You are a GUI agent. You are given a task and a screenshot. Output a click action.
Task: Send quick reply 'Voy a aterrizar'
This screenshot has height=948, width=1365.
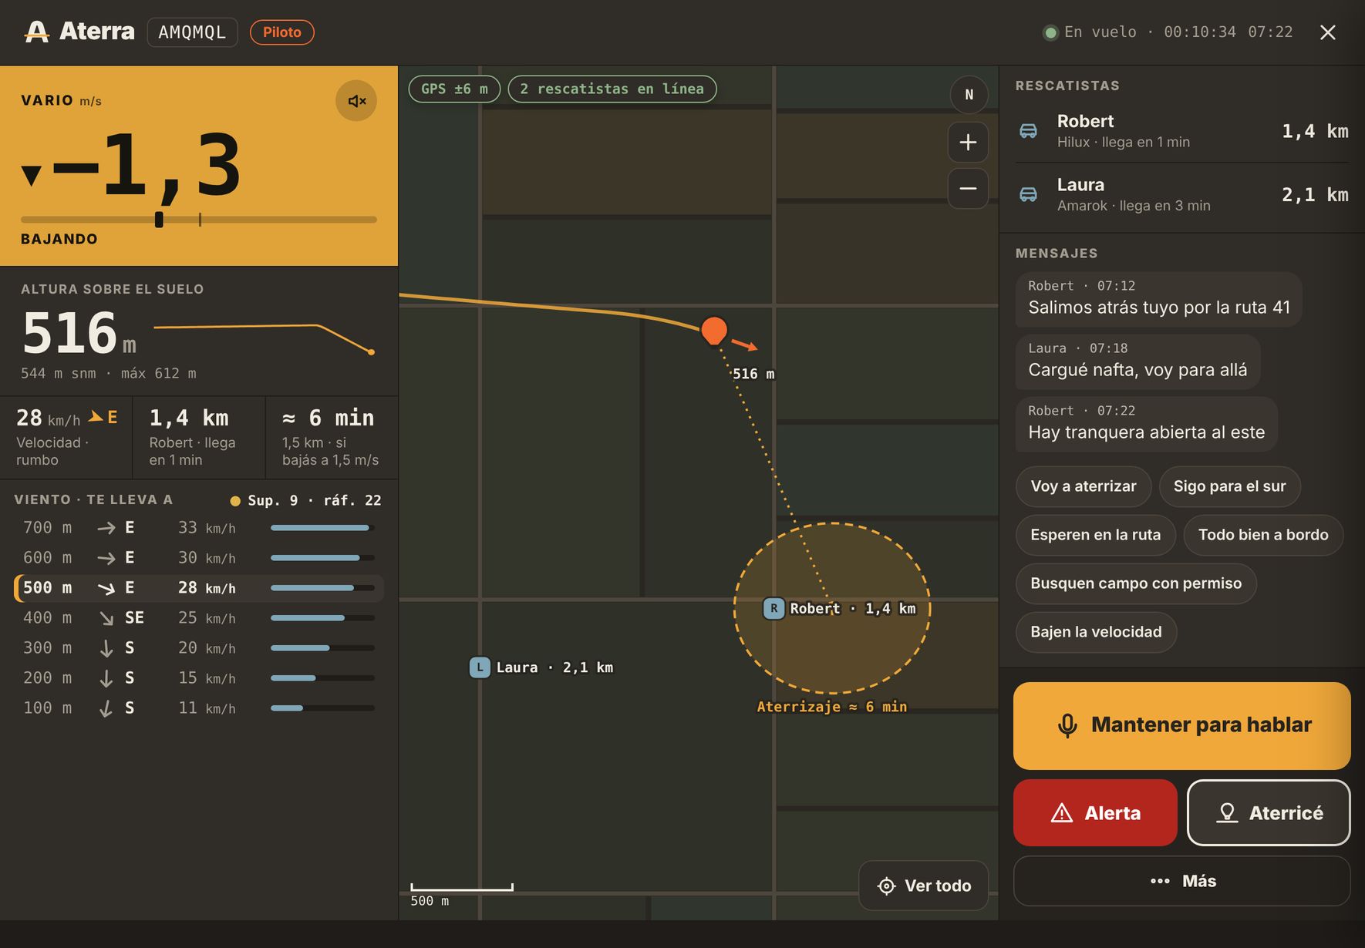click(1084, 486)
